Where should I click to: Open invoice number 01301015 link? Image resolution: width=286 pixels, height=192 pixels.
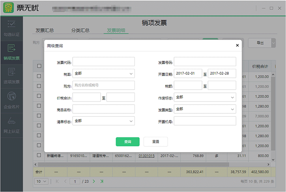tap(146, 156)
